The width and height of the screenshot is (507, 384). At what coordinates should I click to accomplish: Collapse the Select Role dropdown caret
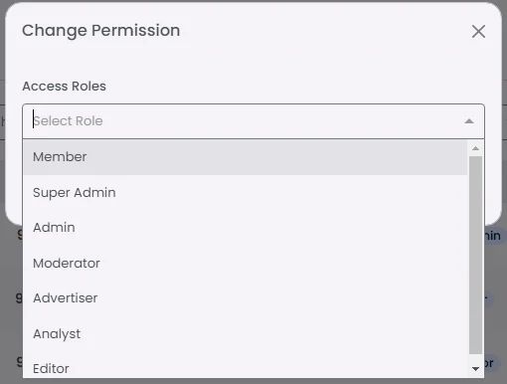(469, 121)
